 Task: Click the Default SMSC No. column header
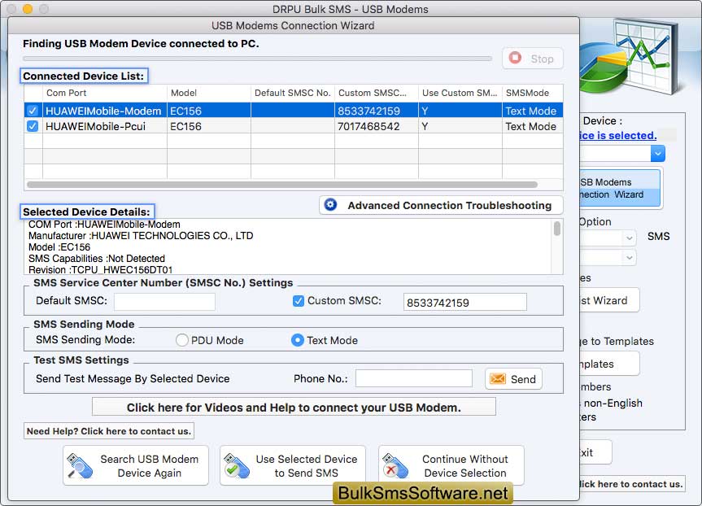292,93
